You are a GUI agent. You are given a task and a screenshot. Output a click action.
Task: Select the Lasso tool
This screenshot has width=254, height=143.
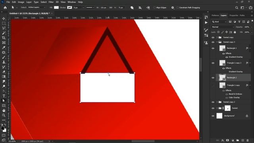click(x=4, y=28)
